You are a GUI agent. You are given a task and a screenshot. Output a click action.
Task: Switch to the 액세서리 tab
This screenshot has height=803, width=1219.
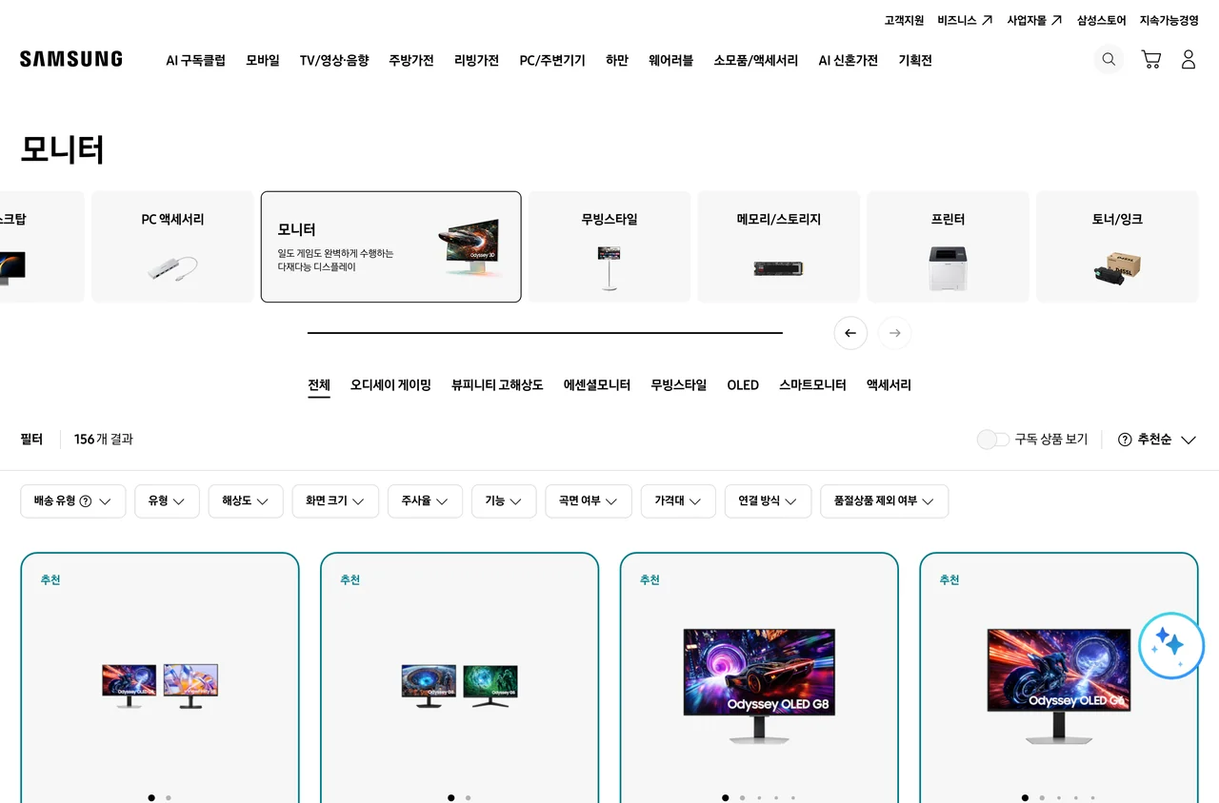pyautogui.click(x=889, y=385)
